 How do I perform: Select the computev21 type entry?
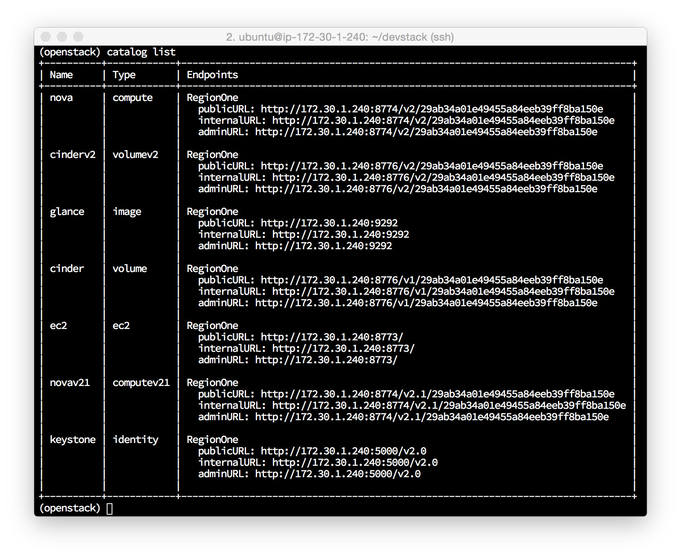click(141, 383)
